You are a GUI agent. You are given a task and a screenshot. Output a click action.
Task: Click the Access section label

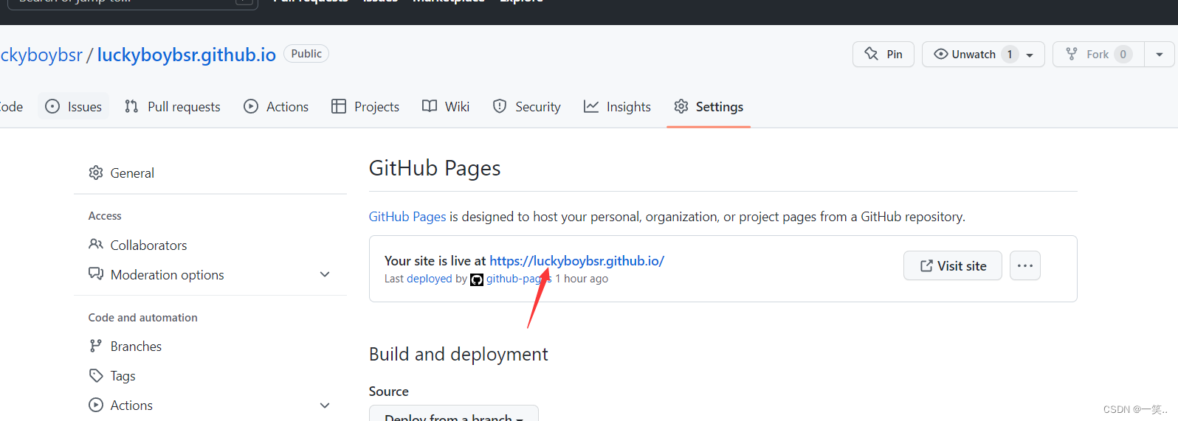pos(105,216)
